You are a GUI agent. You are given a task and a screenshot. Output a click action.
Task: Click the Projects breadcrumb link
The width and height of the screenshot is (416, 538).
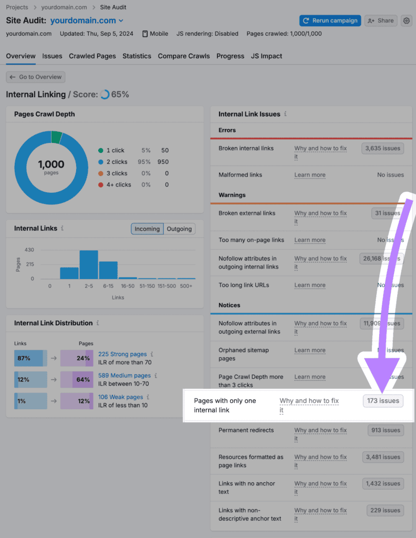point(17,7)
